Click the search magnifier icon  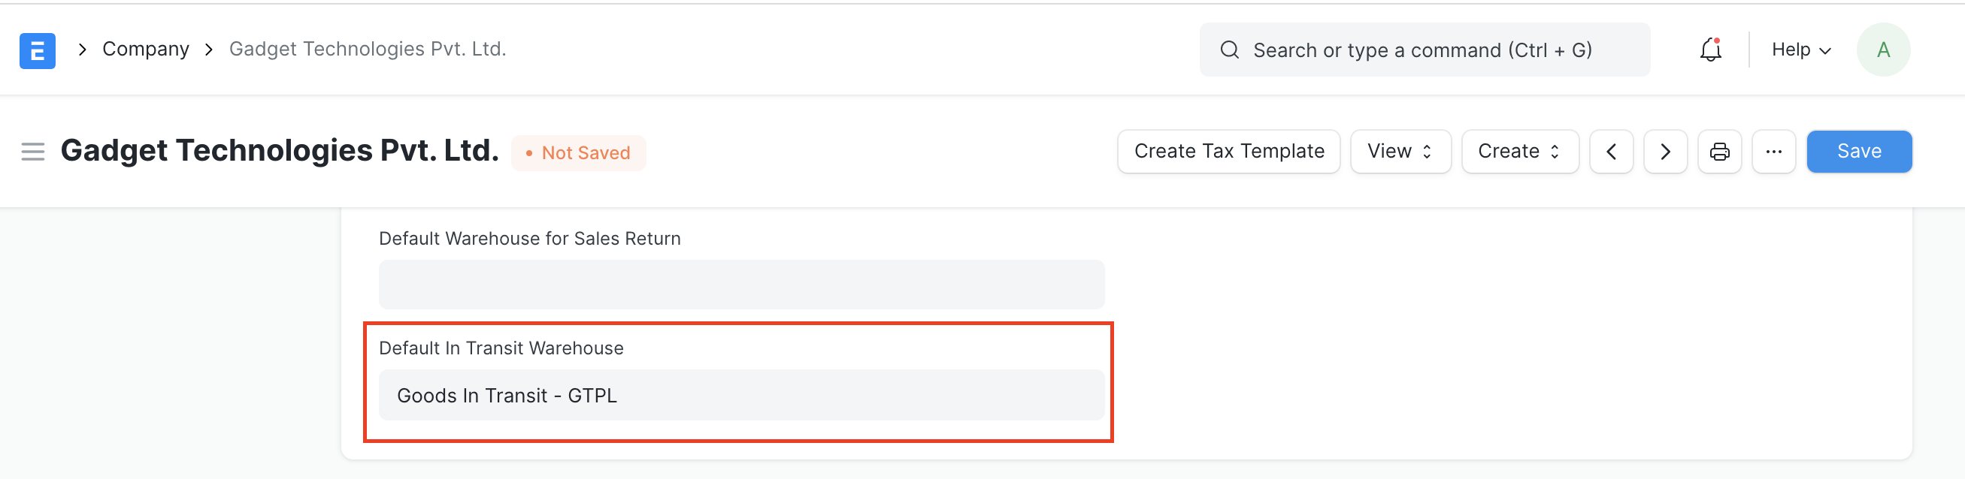(x=1229, y=50)
